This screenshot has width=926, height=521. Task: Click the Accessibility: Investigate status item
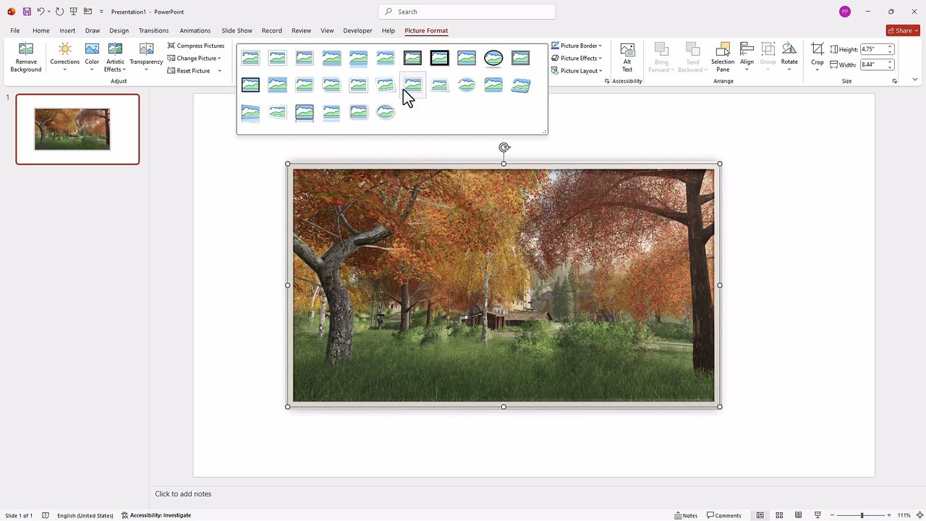click(156, 515)
